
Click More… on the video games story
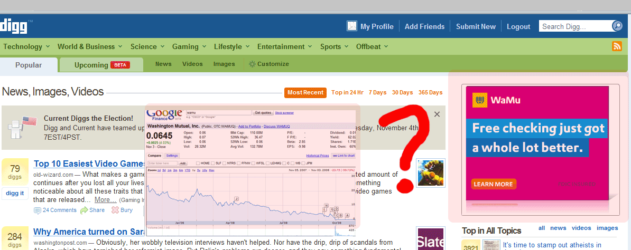click(x=106, y=200)
